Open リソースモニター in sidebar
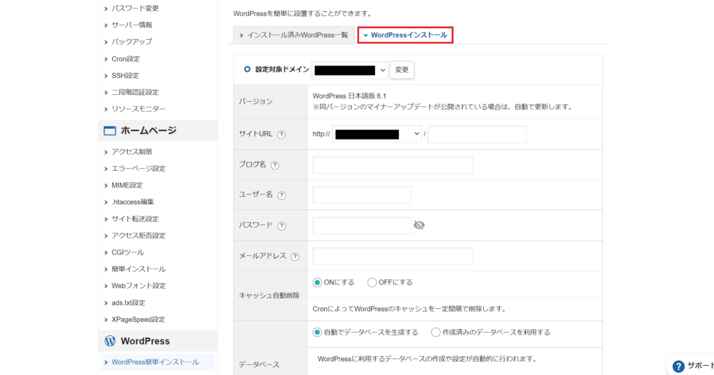Viewport: 714px width, 375px height. point(139,109)
